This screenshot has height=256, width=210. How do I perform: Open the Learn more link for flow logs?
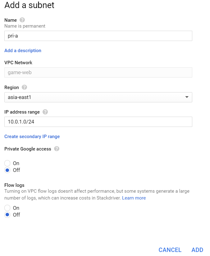(134, 198)
